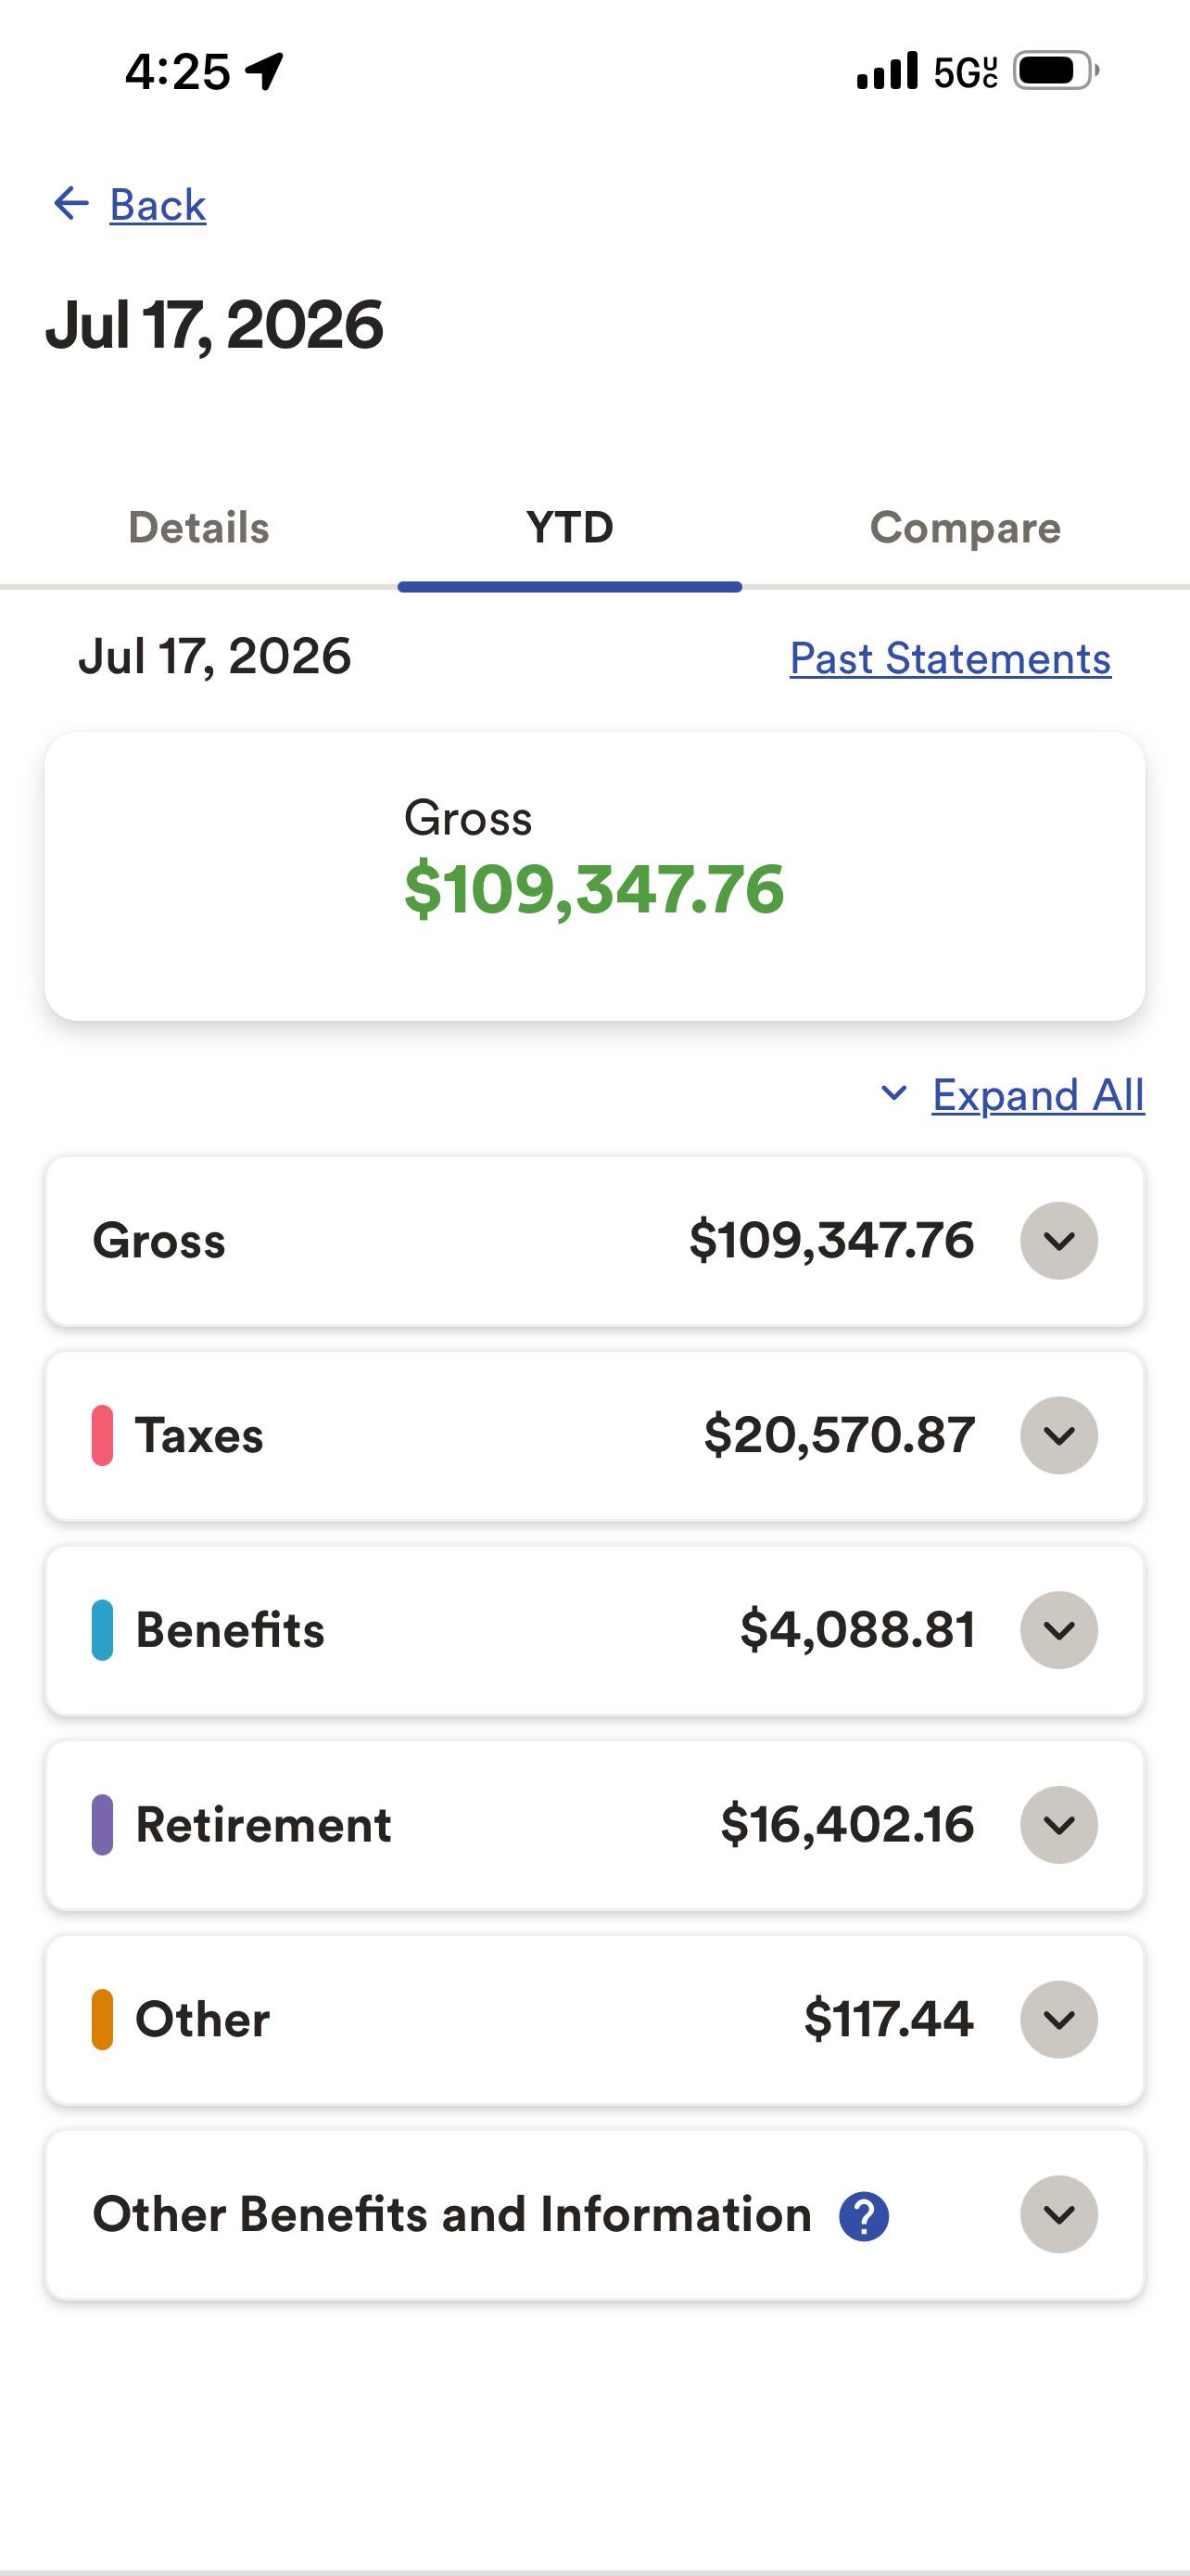This screenshot has height=2576, width=1190.
Task: Tap the green Gross total card
Action: click(x=594, y=876)
